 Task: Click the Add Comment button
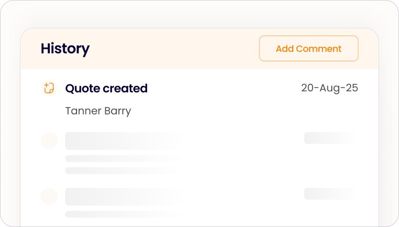[x=309, y=49]
